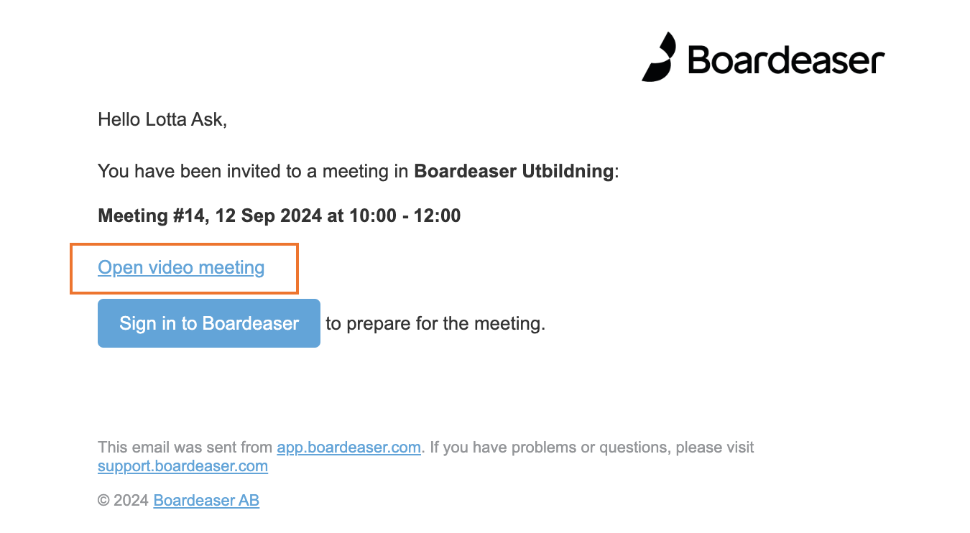The width and height of the screenshot is (970, 533).
Task: Click the orange highlight box border
Action: (x=184, y=244)
